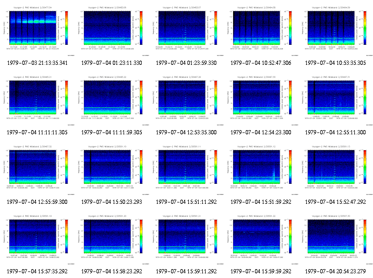
Task: Click caption text 1979-07-04 15:52:47.292
Action: tap(335, 202)
